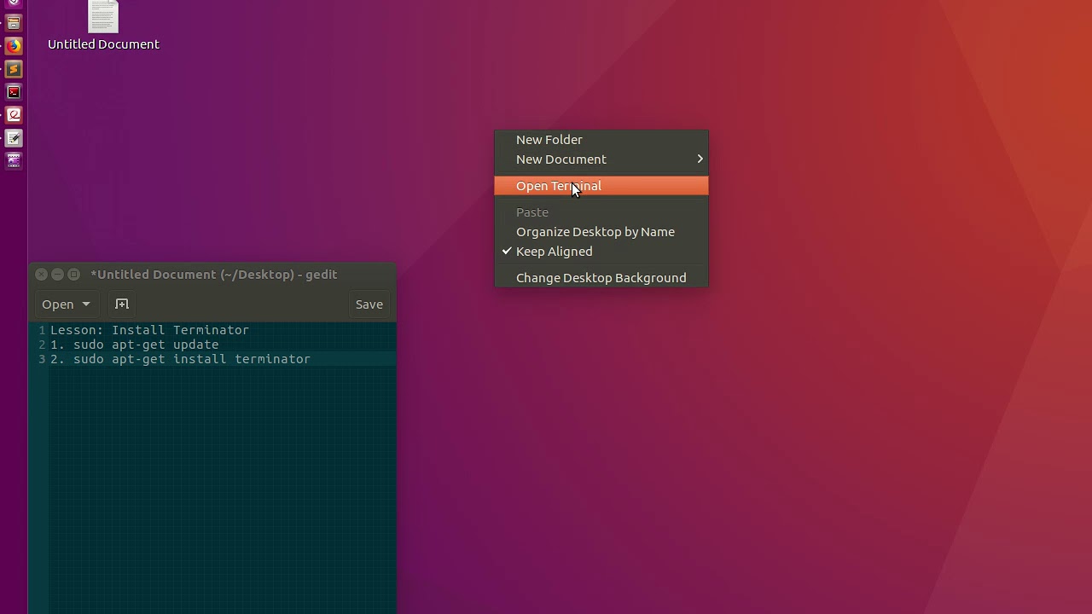1092x614 pixels.
Task: Close the gedit window
Action: coord(41,275)
